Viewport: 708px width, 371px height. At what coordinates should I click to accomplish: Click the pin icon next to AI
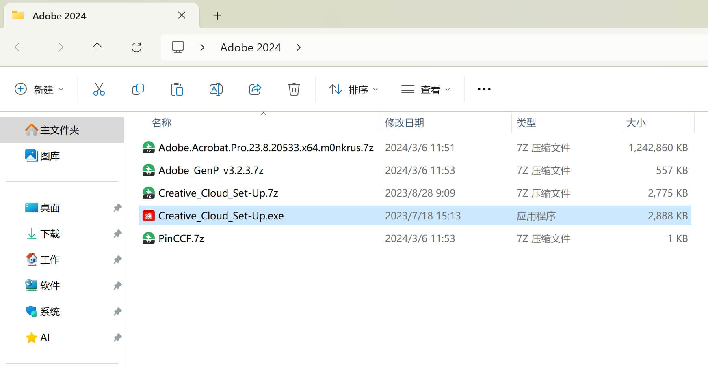coord(117,338)
